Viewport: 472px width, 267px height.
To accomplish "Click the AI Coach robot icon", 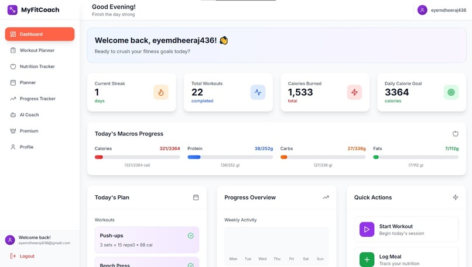I will click(13, 115).
